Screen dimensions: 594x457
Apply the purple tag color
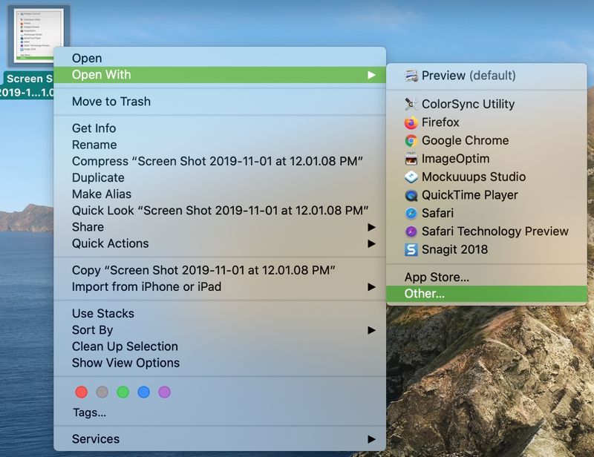[164, 392]
